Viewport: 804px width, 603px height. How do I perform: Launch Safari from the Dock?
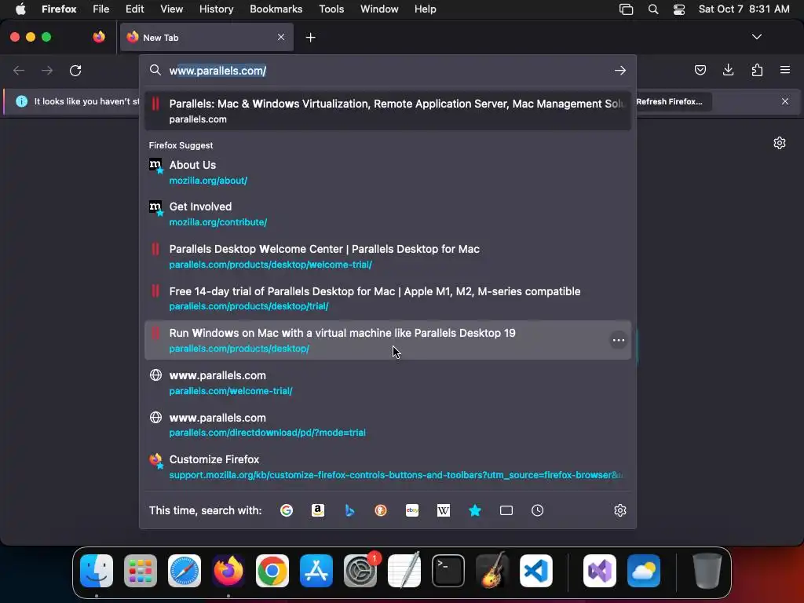pos(185,570)
